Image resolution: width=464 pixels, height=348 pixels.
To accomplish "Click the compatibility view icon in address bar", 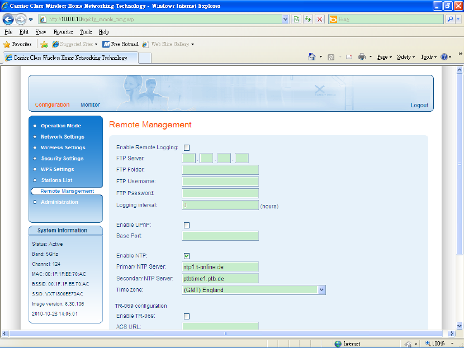I will [x=296, y=20].
